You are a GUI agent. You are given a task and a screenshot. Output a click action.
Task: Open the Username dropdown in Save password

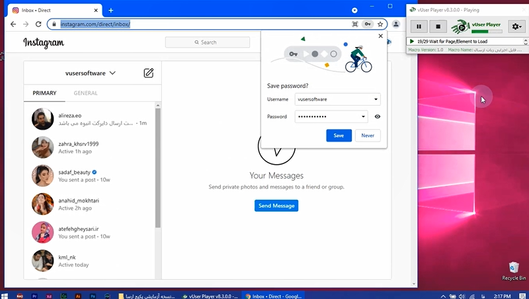376,99
